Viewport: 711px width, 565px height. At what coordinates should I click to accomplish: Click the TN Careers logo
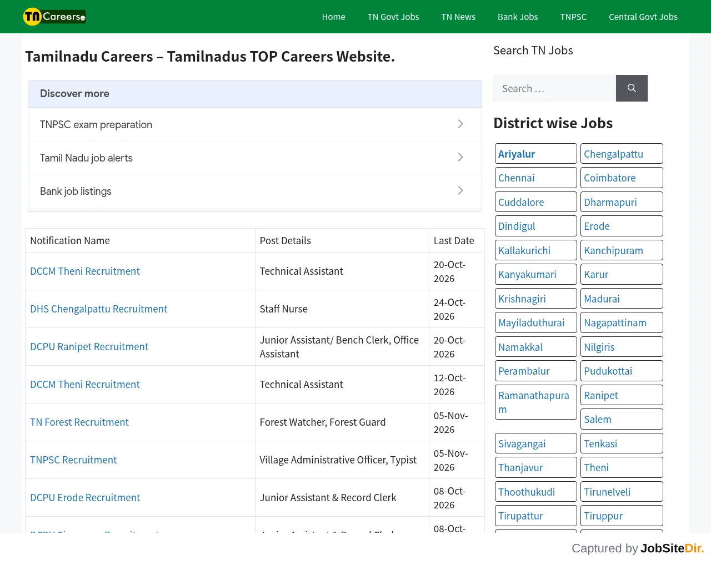(54, 17)
